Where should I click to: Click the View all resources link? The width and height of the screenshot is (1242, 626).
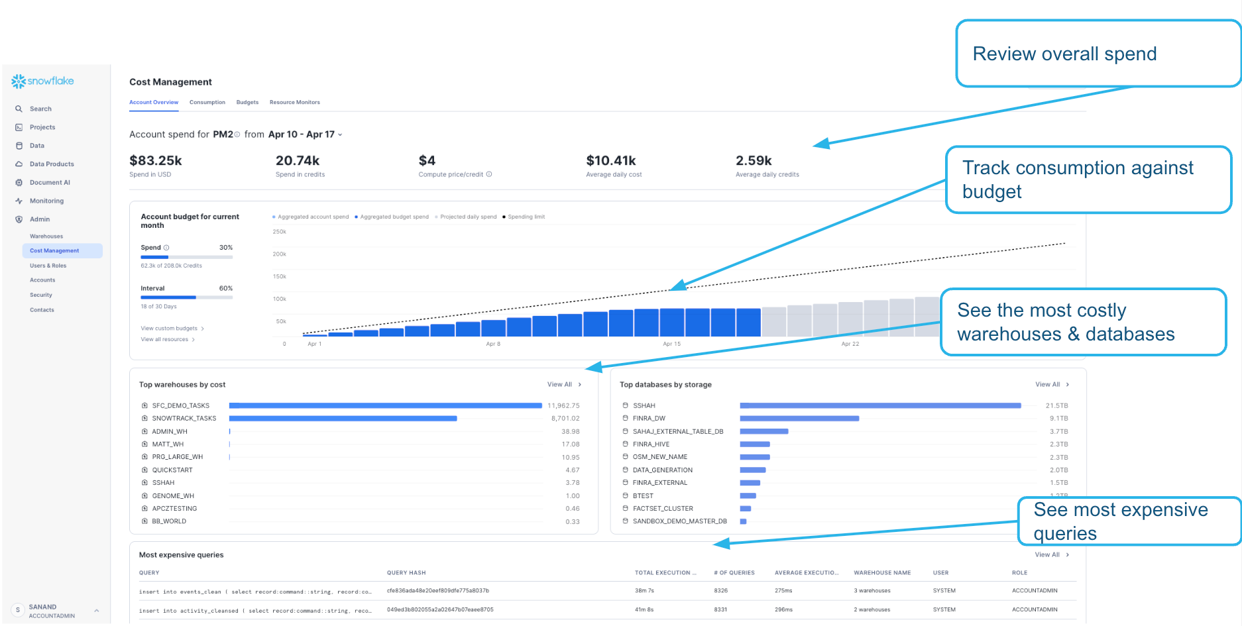coord(167,340)
